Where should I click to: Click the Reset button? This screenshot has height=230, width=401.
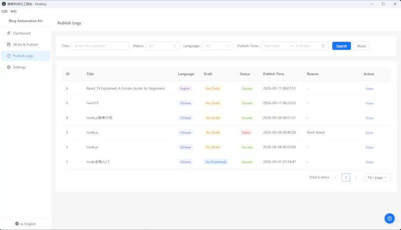click(x=361, y=46)
